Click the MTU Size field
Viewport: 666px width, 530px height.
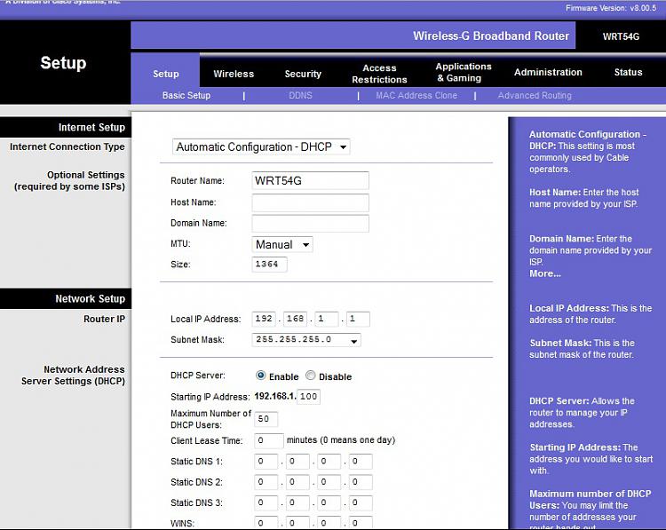269,265
